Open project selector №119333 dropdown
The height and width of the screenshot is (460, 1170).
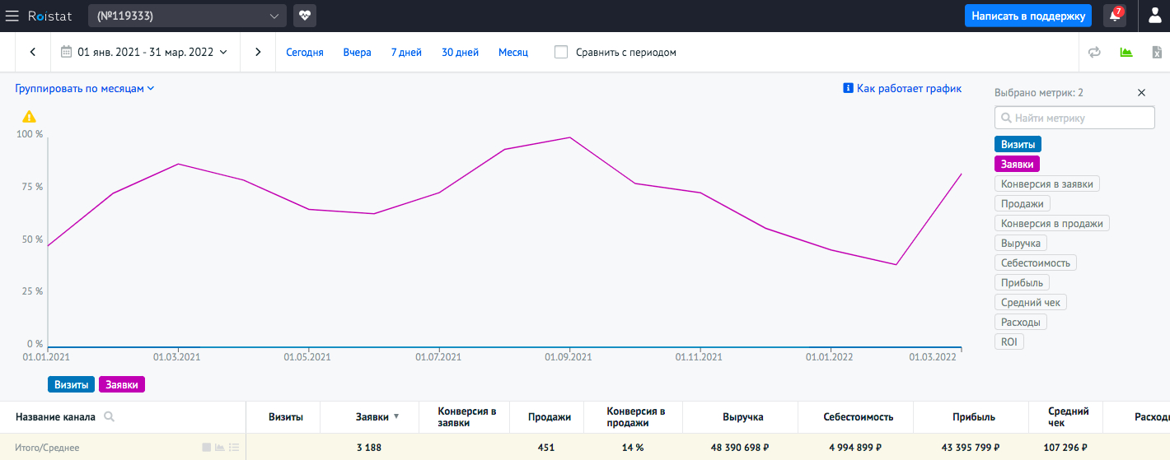point(187,16)
